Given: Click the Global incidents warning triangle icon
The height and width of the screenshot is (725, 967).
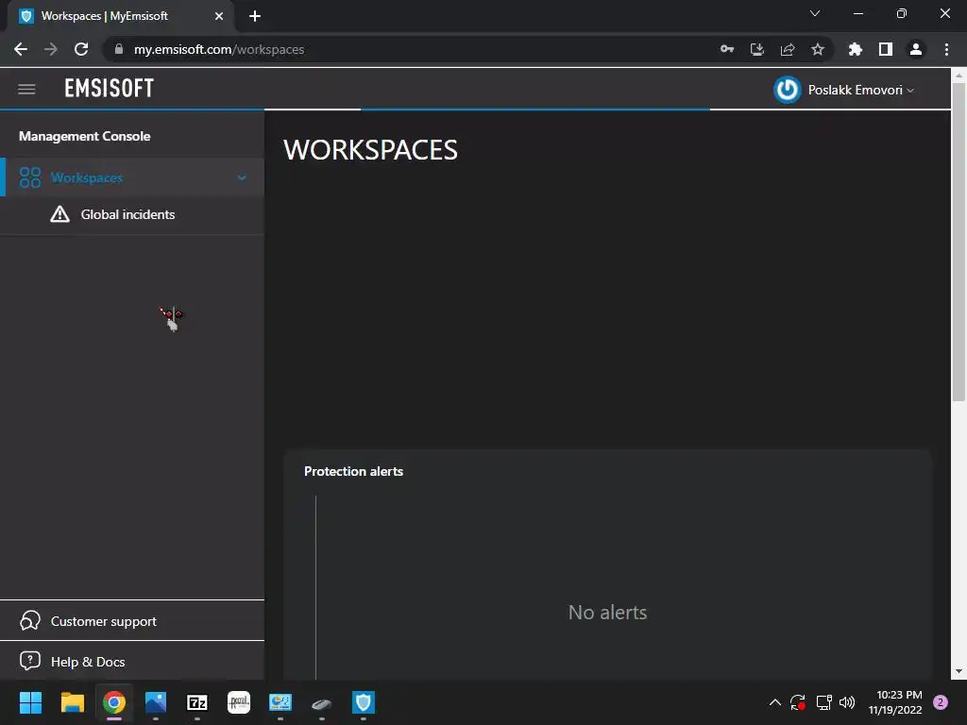Looking at the screenshot, I should (59, 214).
